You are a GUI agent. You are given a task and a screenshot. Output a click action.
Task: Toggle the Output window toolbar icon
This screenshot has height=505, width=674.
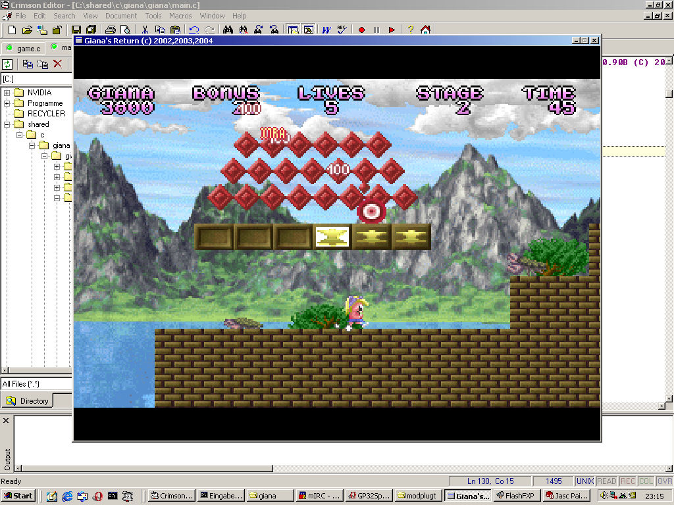[x=309, y=30]
